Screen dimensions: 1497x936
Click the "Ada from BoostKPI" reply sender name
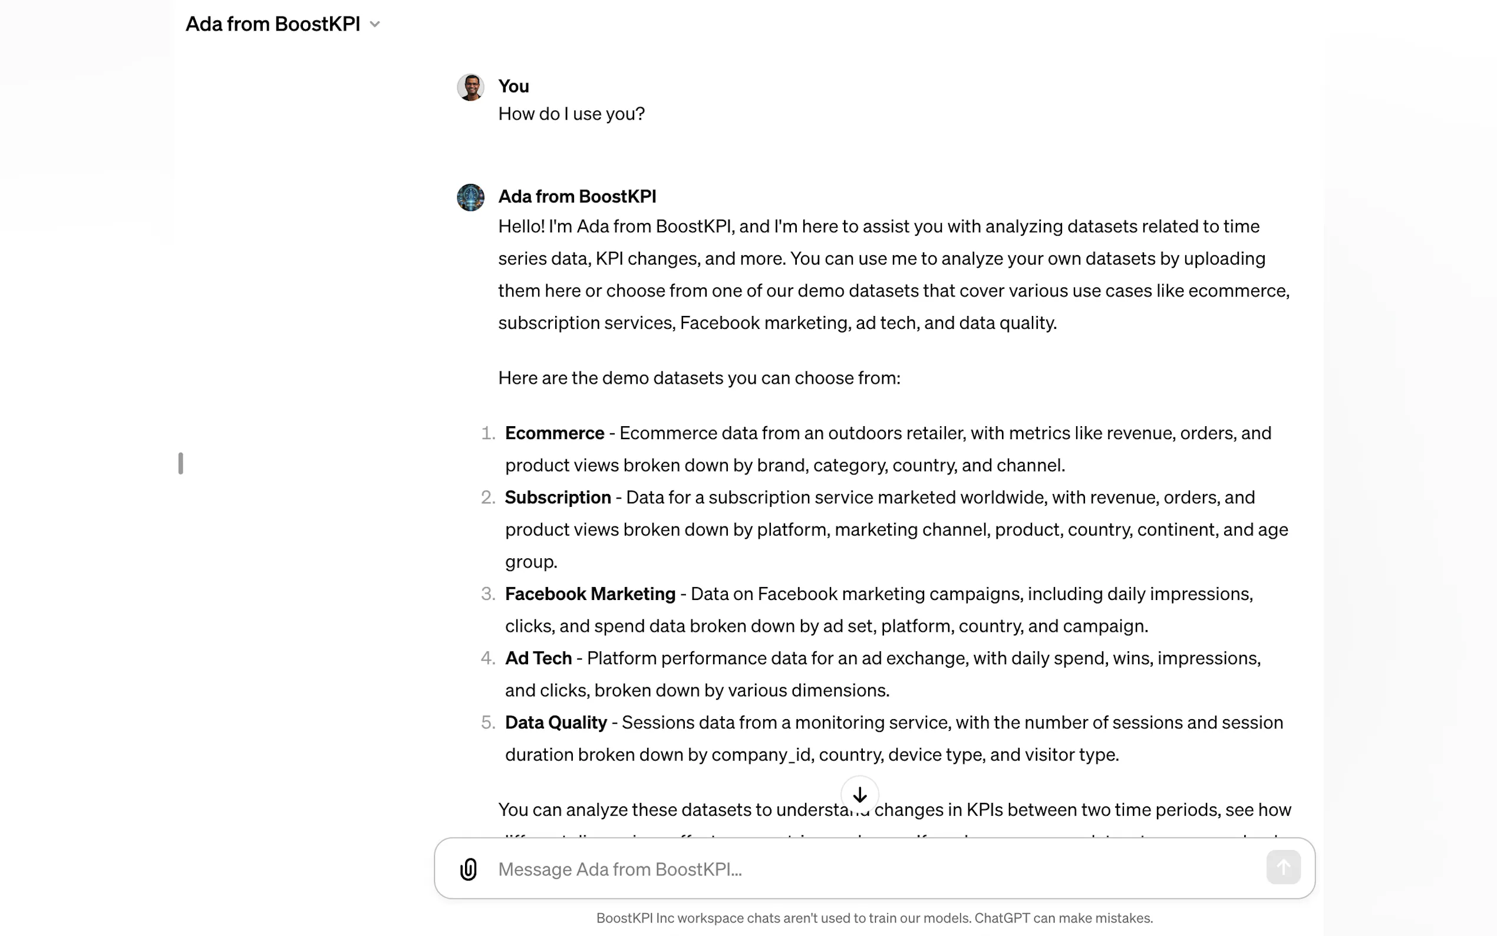click(x=577, y=196)
